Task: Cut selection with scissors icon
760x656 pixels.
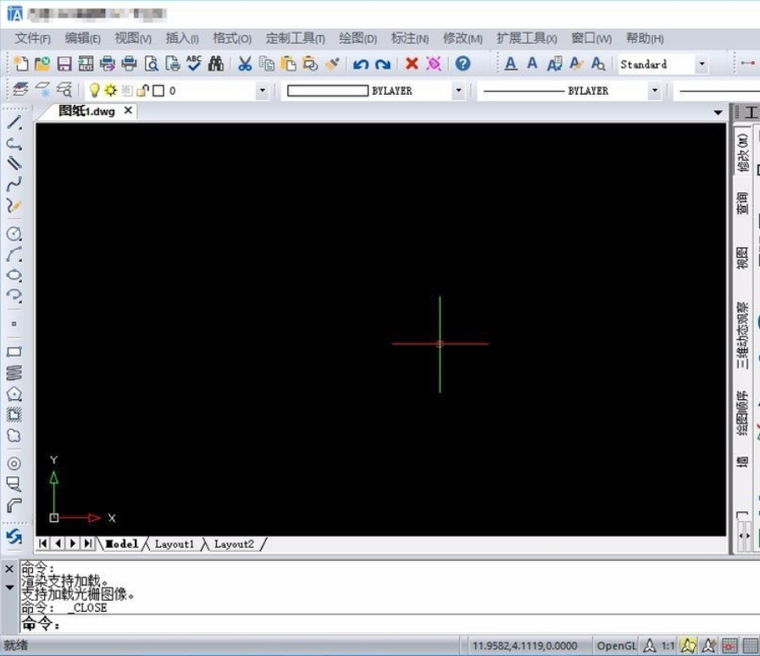Action: pyautogui.click(x=245, y=64)
